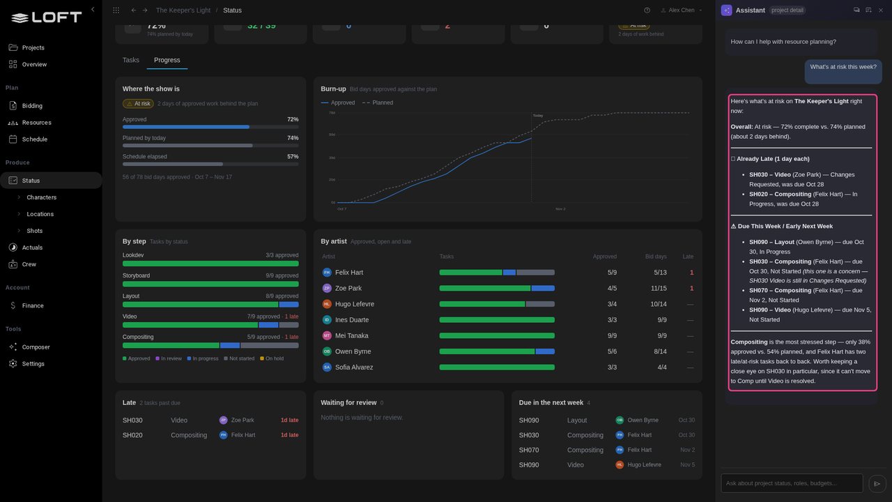Go to Overview in the sidebar

(51, 64)
